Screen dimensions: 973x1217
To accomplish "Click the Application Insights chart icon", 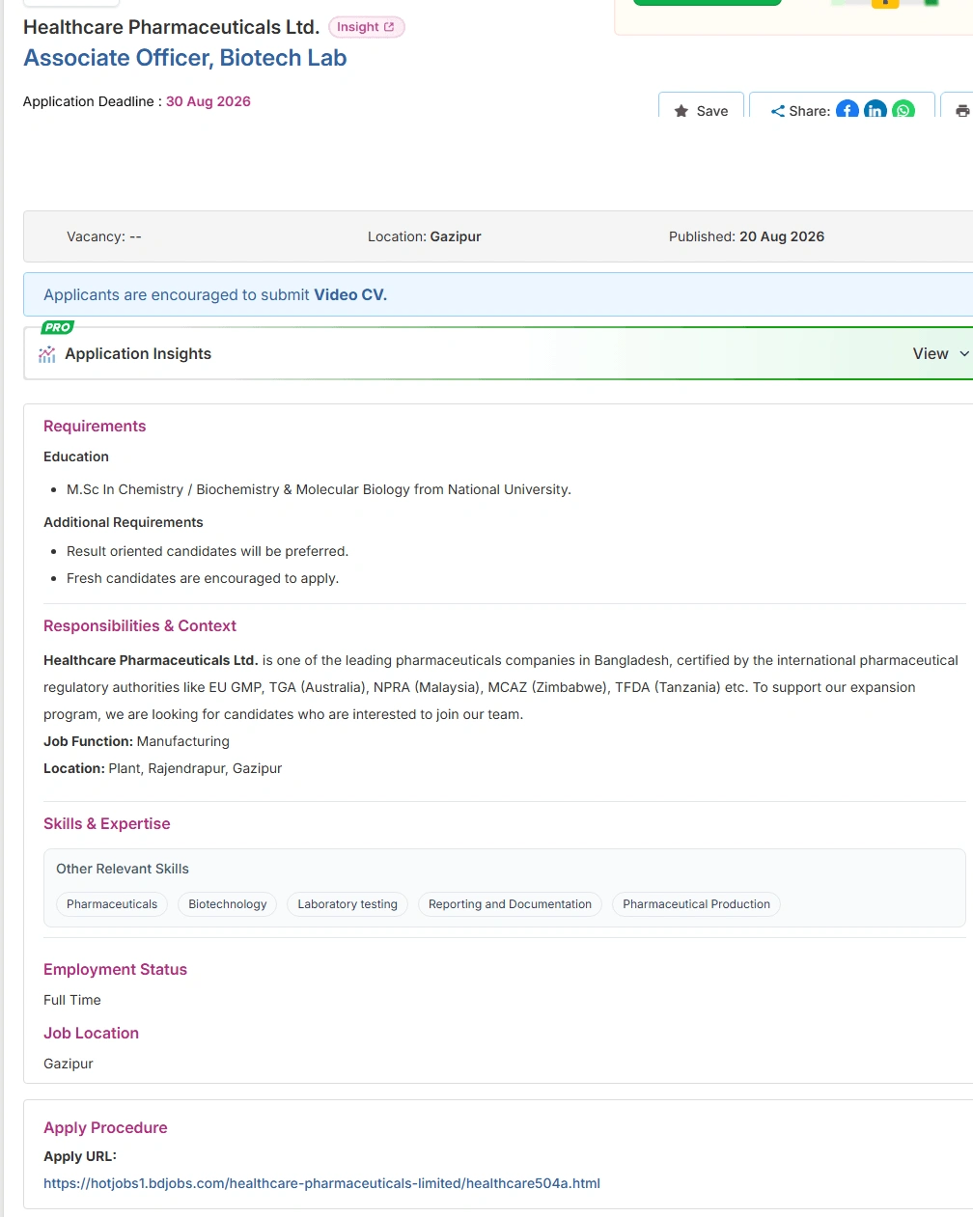I will (x=47, y=354).
